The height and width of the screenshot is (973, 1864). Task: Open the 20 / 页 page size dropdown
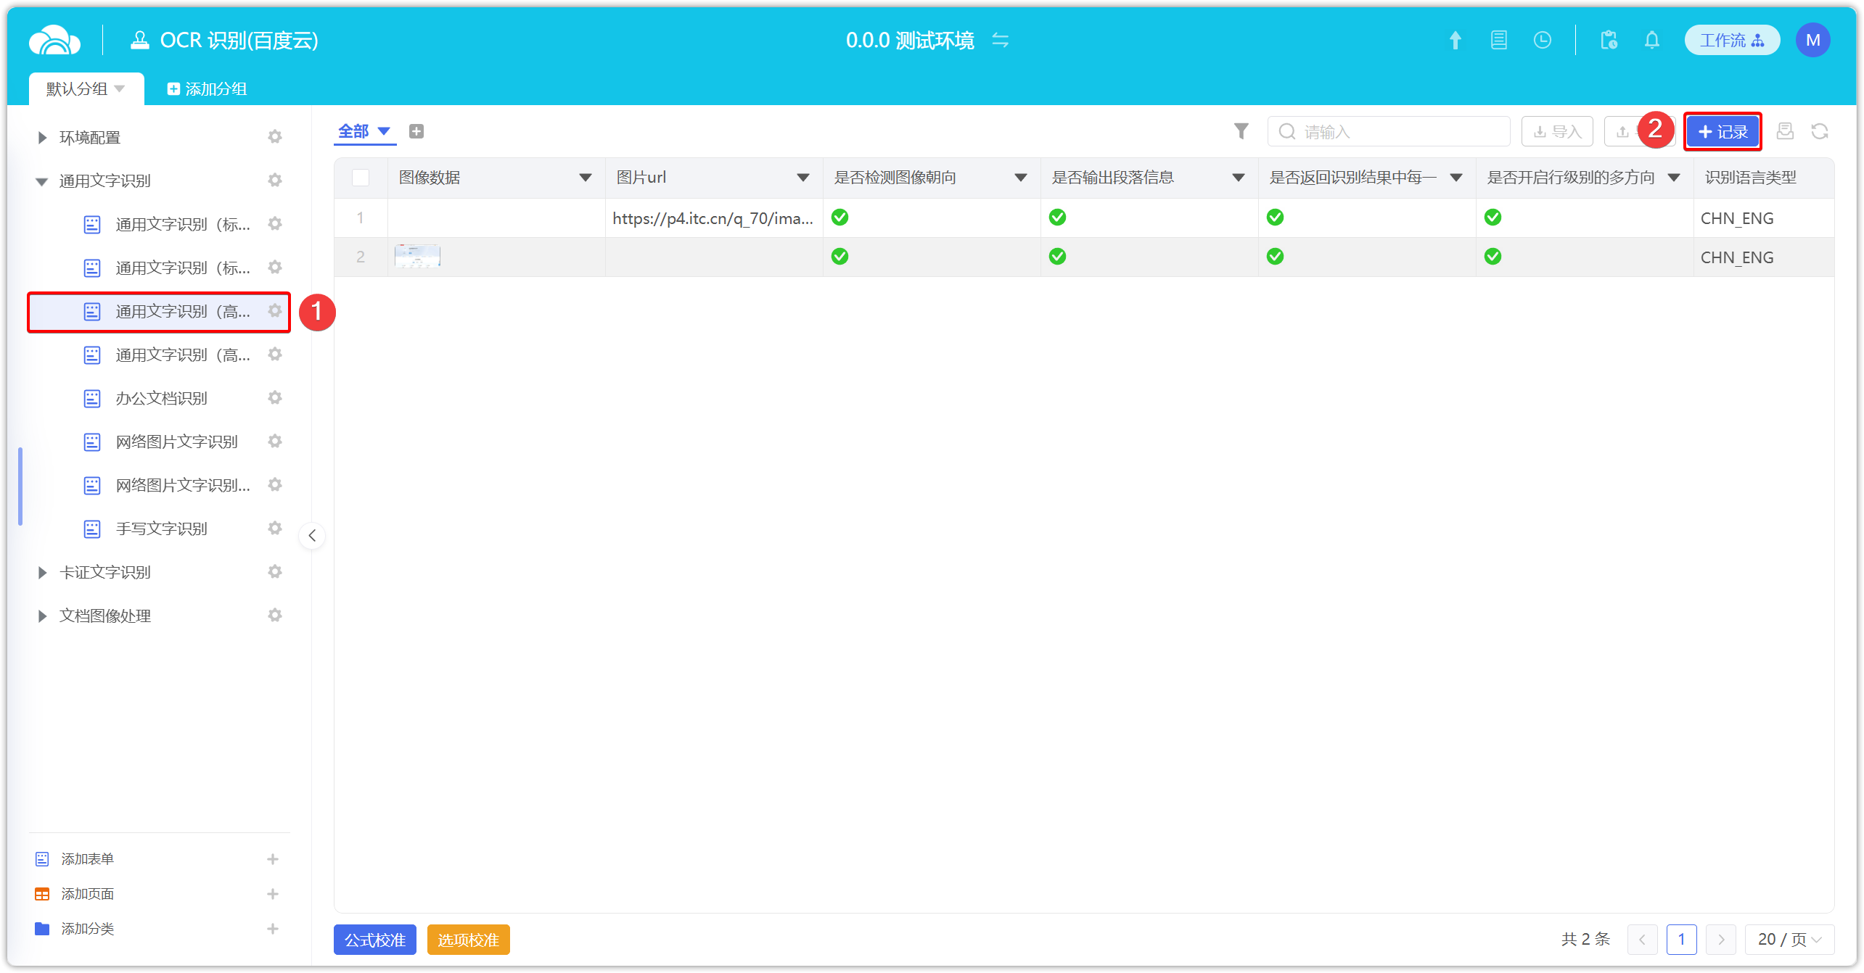(1789, 940)
